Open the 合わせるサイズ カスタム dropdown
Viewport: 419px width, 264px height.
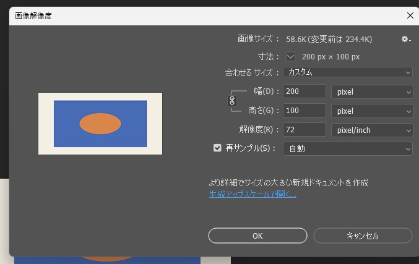point(348,72)
